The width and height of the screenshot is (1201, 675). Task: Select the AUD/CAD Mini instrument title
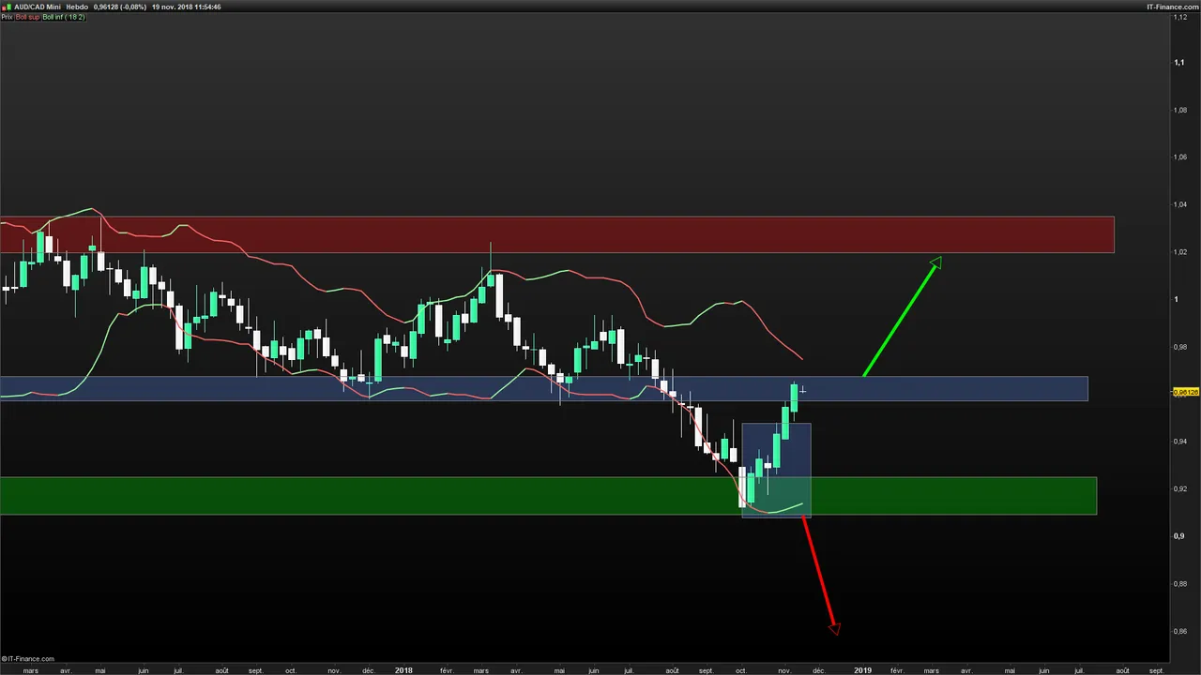pos(38,7)
